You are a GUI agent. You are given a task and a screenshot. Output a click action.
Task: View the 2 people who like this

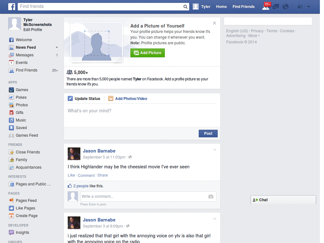(81, 186)
